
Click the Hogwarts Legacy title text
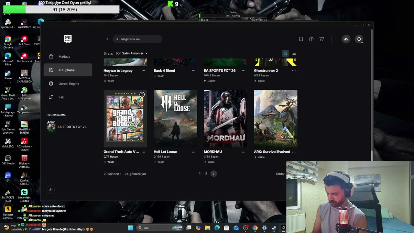118,71
